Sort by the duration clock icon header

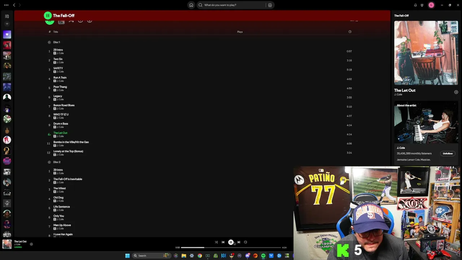[x=350, y=32]
